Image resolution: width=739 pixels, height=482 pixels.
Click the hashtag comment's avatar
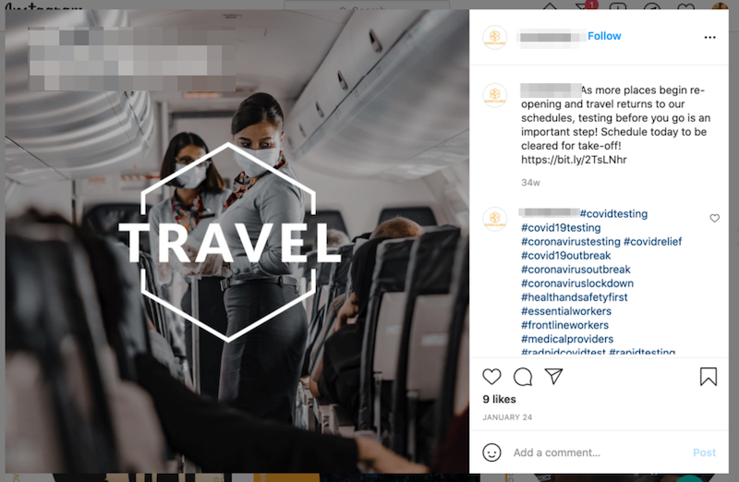495,219
